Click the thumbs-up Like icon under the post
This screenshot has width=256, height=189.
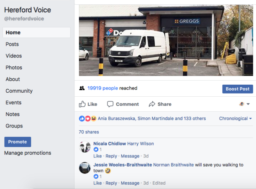pyautogui.click(x=82, y=104)
